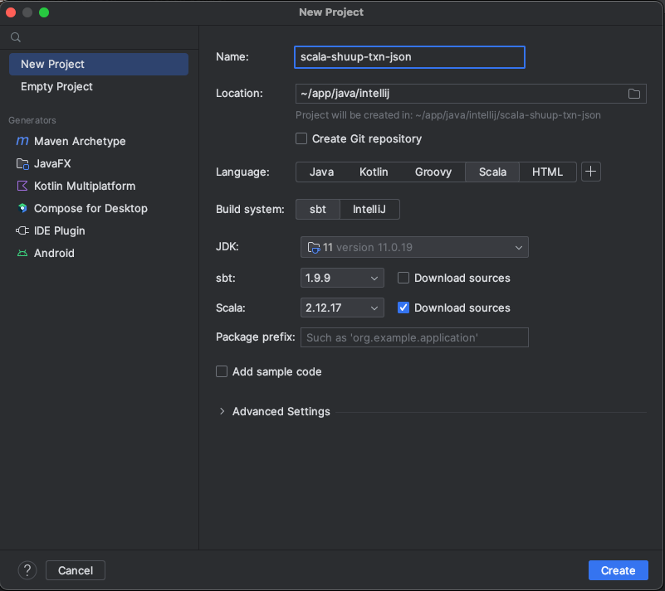Select the Maven Archetype generator
This screenshot has width=665, height=591.
tap(71, 141)
